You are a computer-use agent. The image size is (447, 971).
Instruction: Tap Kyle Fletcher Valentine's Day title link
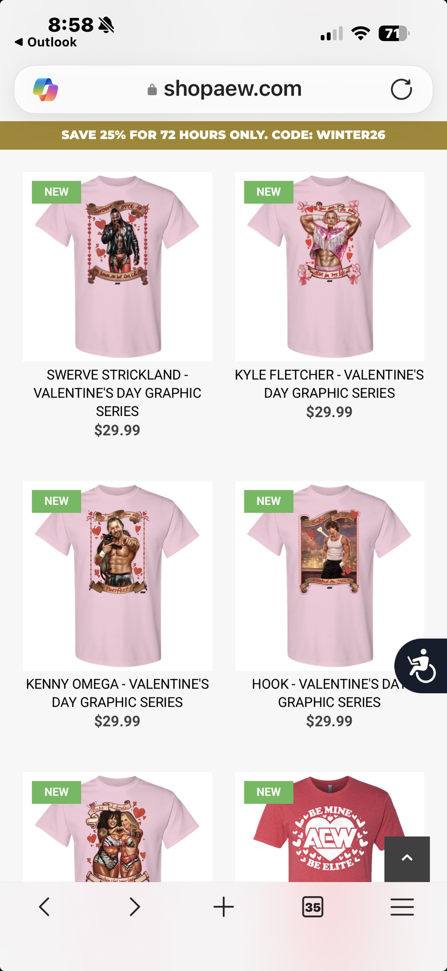tap(330, 384)
